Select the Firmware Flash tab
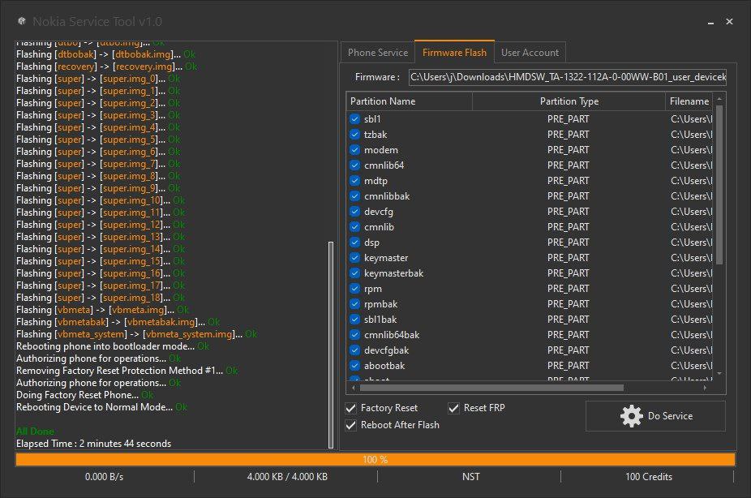The width and height of the screenshot is (751, 498). point(454,52)
